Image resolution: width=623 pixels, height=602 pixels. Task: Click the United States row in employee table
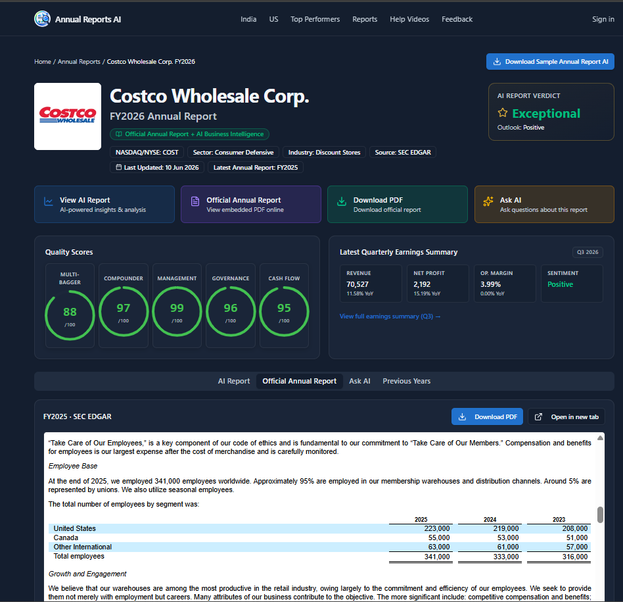coord(319,528)
